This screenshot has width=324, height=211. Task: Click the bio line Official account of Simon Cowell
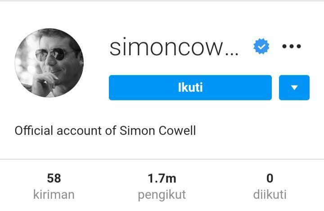tap(105, 130)
